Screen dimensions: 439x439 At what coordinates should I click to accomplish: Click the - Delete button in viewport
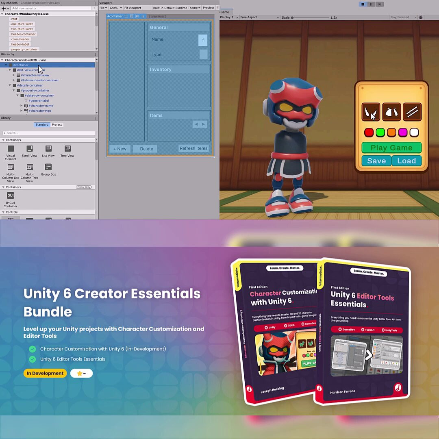click(x=145, y=149)
